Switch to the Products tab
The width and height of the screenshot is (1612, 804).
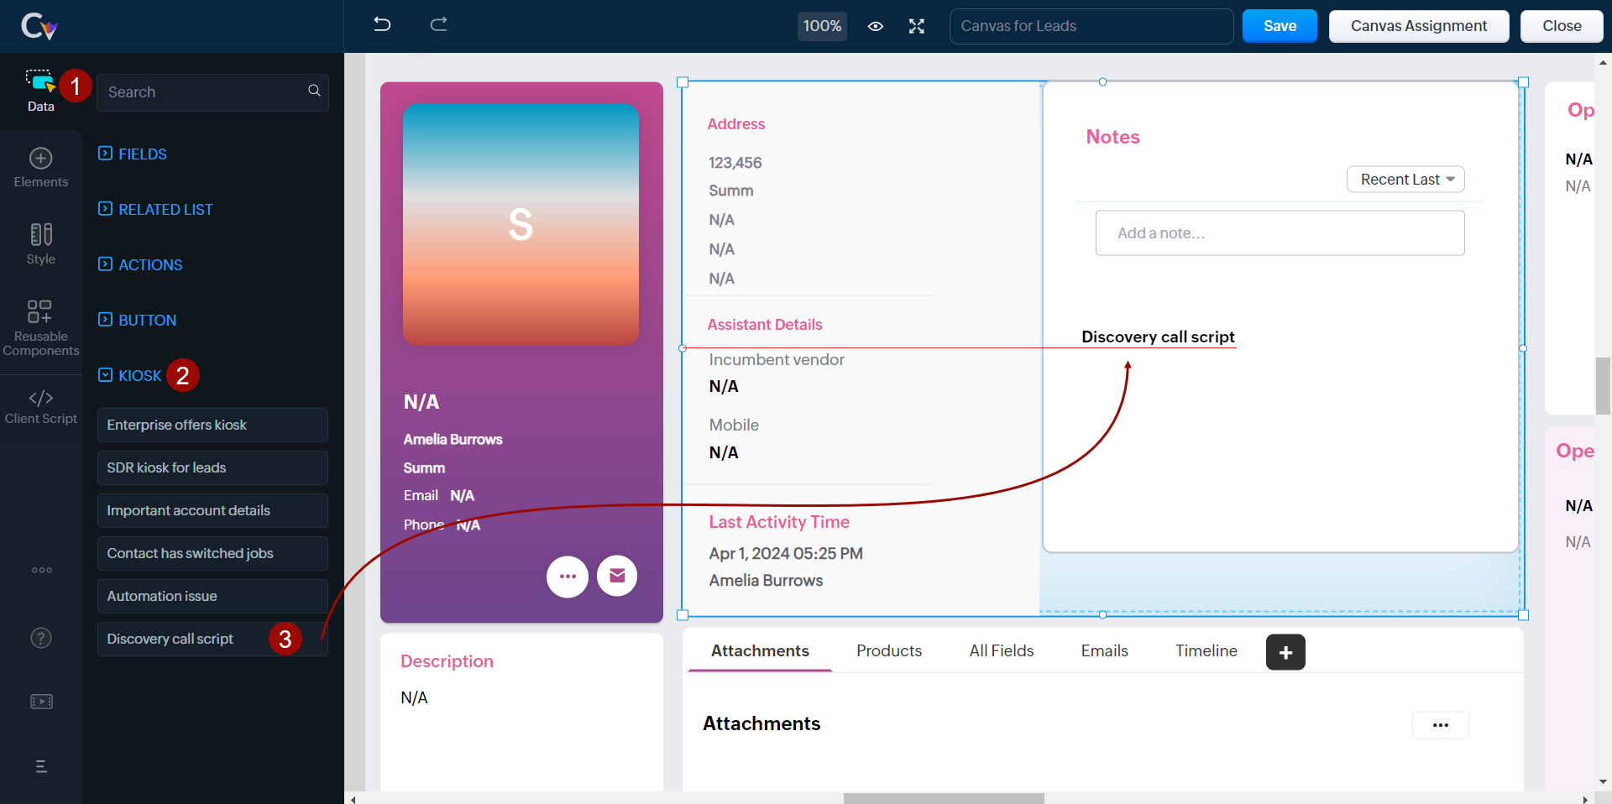(888, 650)
